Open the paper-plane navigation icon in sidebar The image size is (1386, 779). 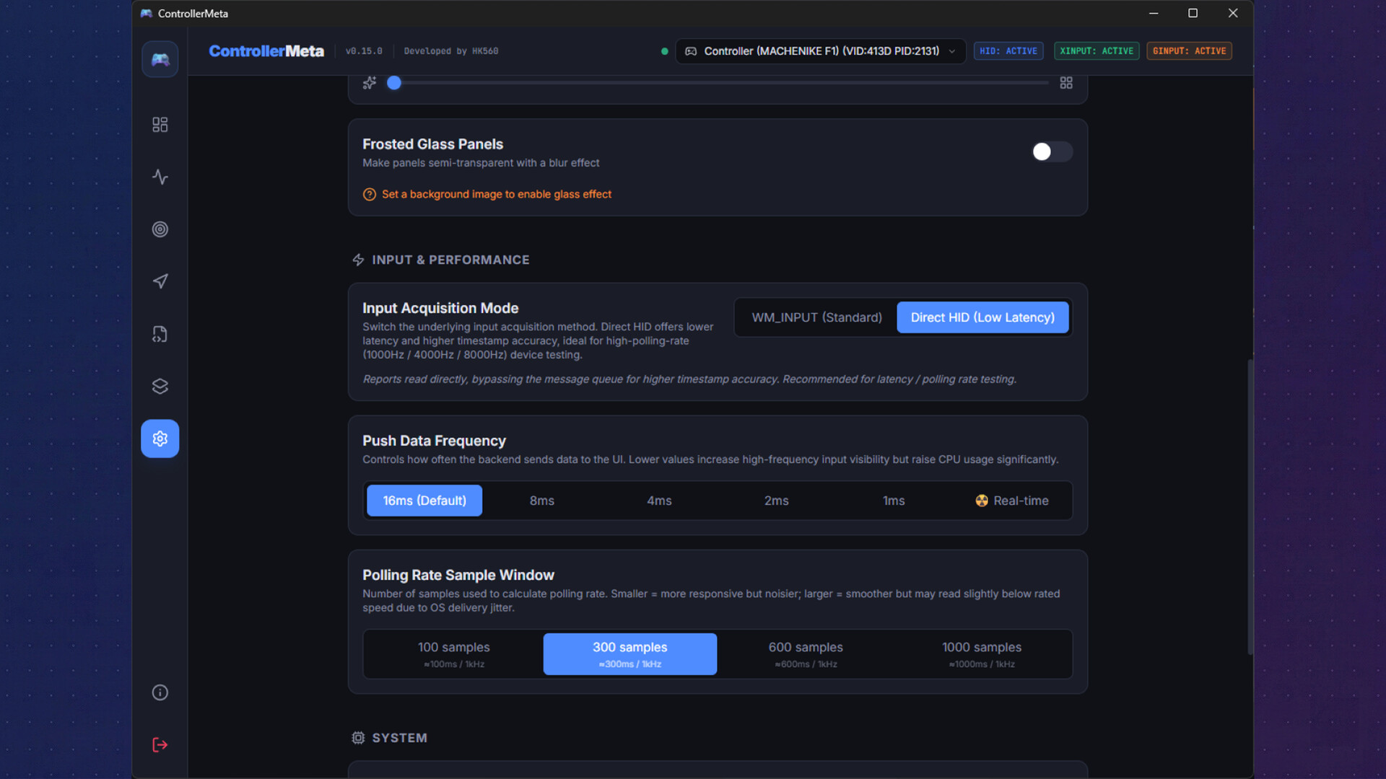[160, 281]
